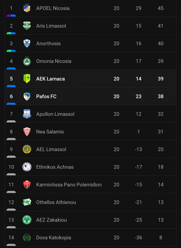Click the APOEL Nicosia club crest
181x248 pixels.
pos(27,8)
